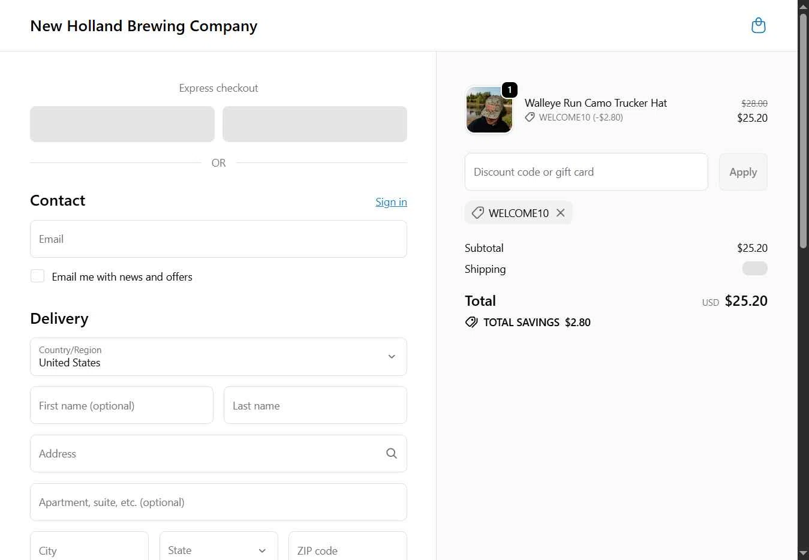Viewport: 809px width, 560px height.
Task: Click the Contact section heading
Action: tap(58, 200)
